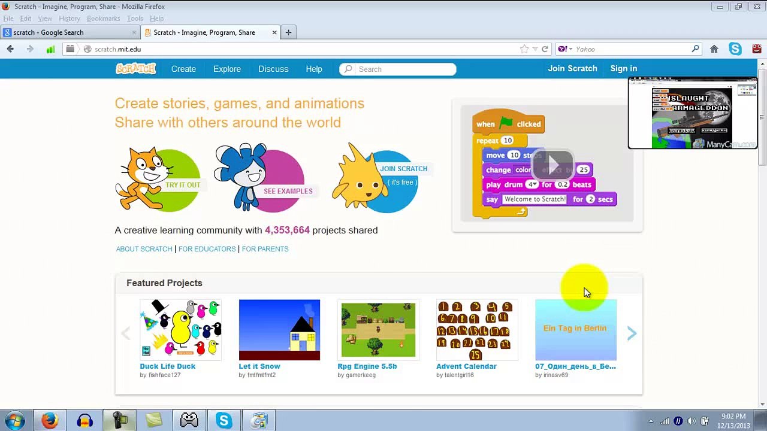
Task: Open the Rpg Engine 5.5b project thumbnail
Action: [x=378, y=330]
